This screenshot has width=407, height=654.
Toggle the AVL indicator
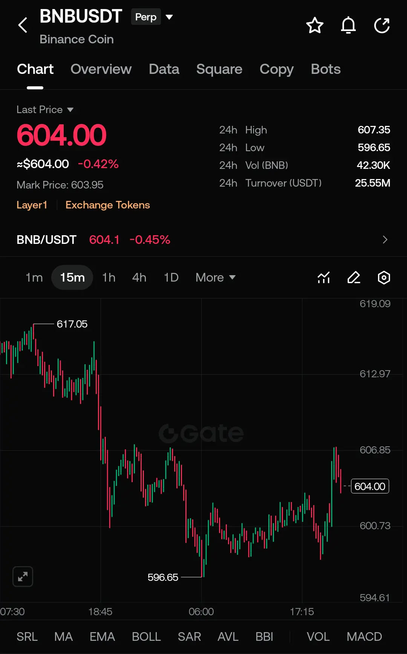point(228,637)
